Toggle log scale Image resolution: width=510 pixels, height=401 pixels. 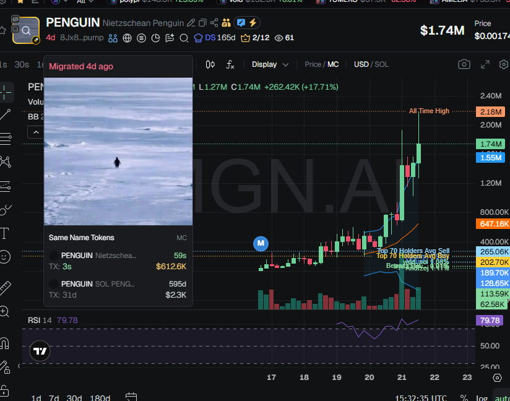(x=482, y=398)
